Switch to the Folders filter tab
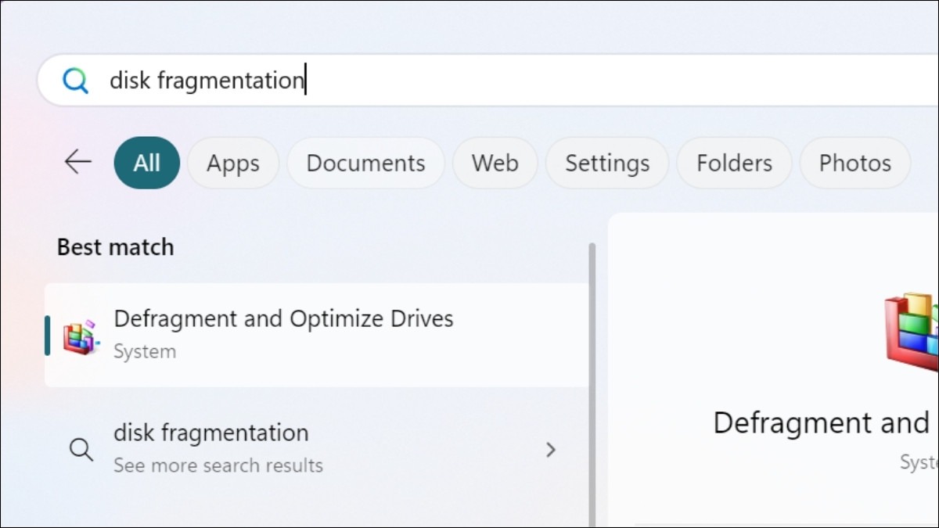Image resolution: width=939 pixels, height=528 pixels. 734,163
